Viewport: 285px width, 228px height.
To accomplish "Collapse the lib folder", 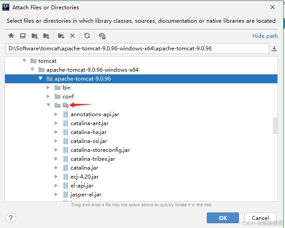I will click(49, 105).
